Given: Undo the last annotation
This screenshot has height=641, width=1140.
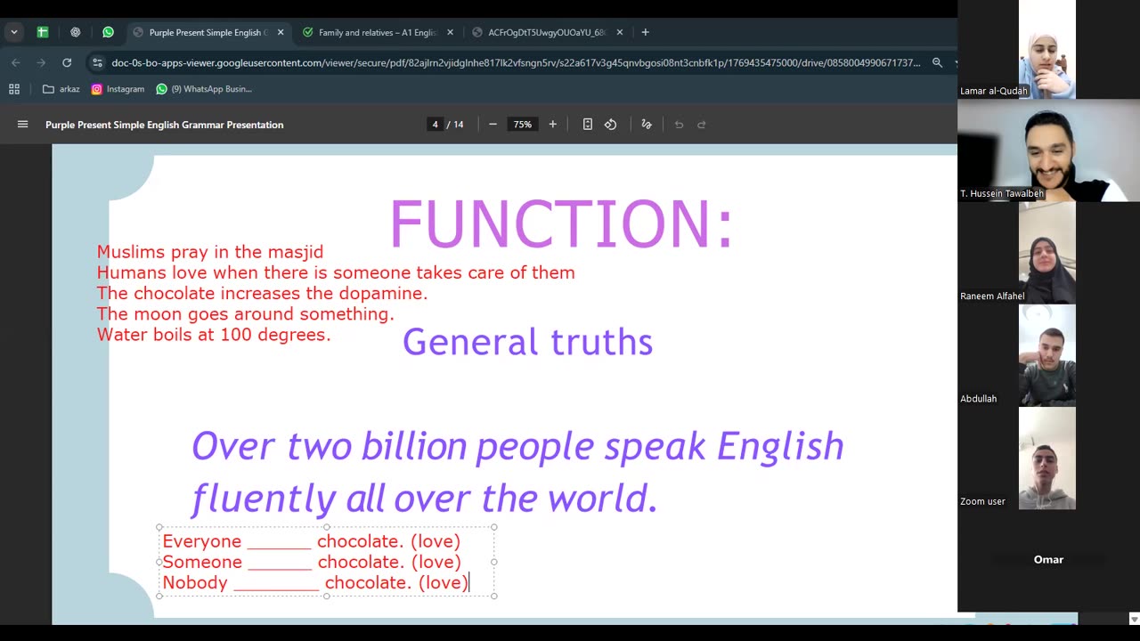Looking at the screenshot, I should pyautogui.click(x=679, y=125).
